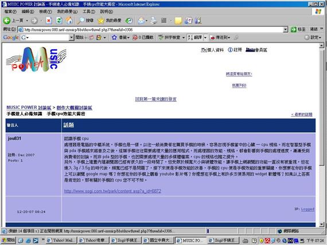Open Favorites star icon in toolbar
Viewport: 327px width, 245px height.
[101, 21]
